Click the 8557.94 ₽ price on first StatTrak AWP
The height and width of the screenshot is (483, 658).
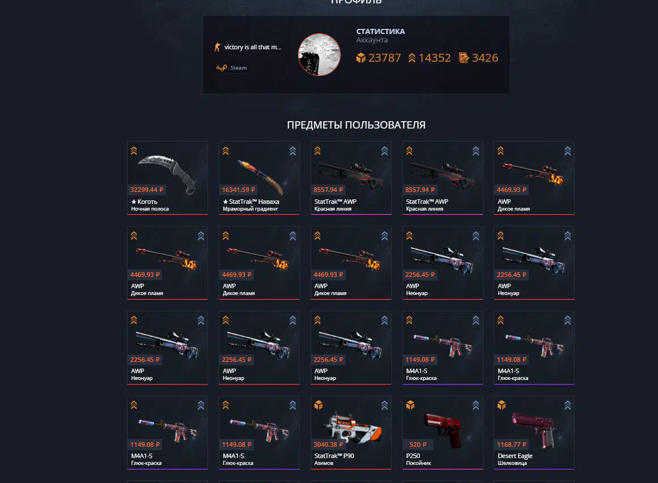coord(328,190)
